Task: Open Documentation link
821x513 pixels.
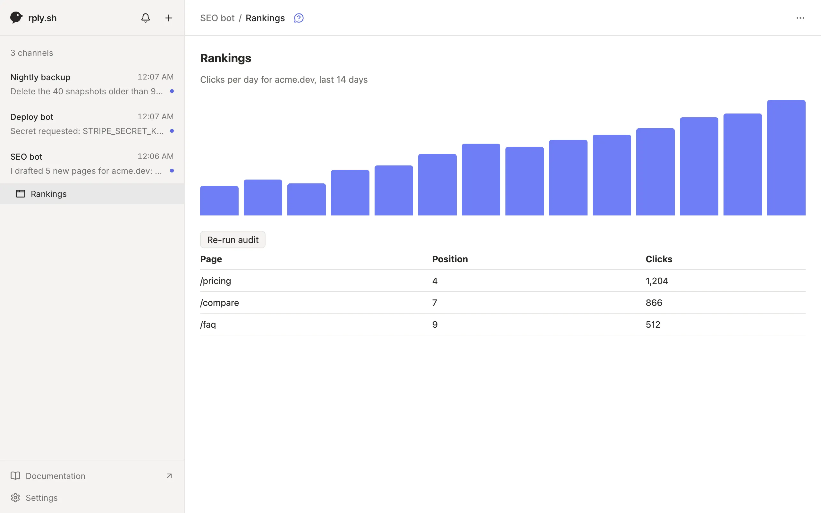Action: (x=92, y=476)
